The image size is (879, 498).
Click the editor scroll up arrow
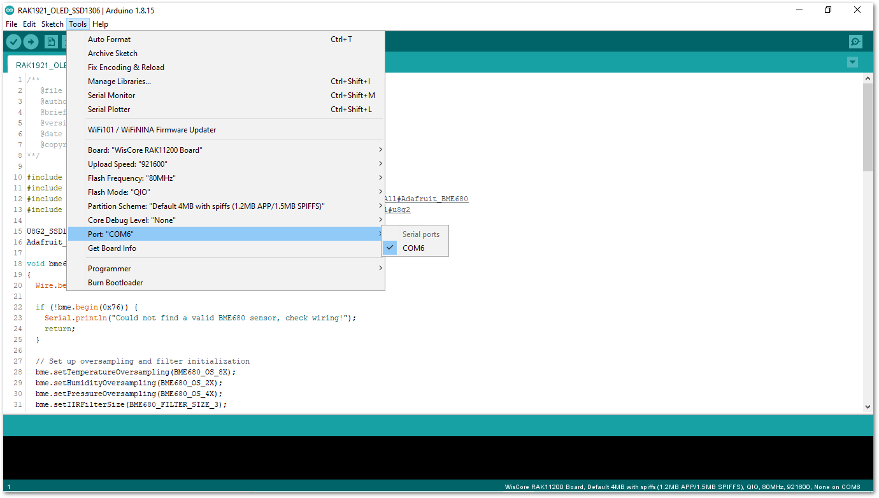pos(868,78)
